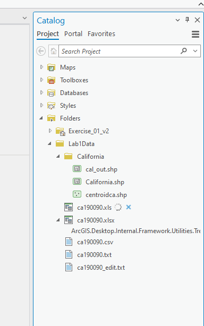Image resolution: width=204 pixels, height=326 pixels.
Task: Switch to the Favorites tab
Action: coord(101,33)
